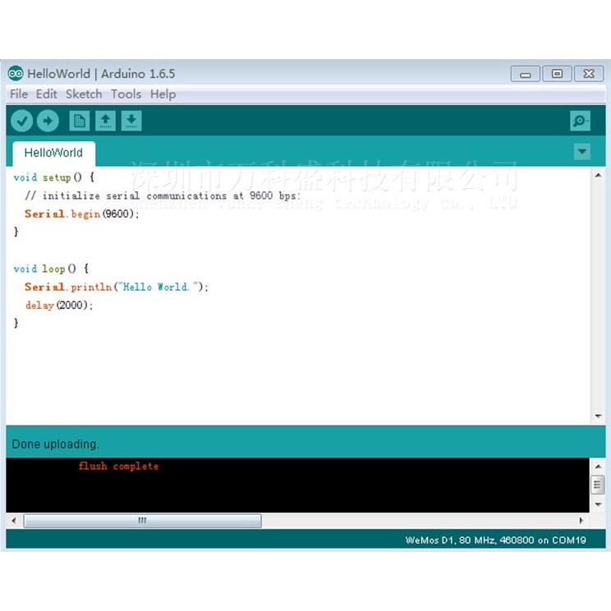611x611 pixels.
Task: Expand the tab options dropdown arrow
Action: pos(582,152)
